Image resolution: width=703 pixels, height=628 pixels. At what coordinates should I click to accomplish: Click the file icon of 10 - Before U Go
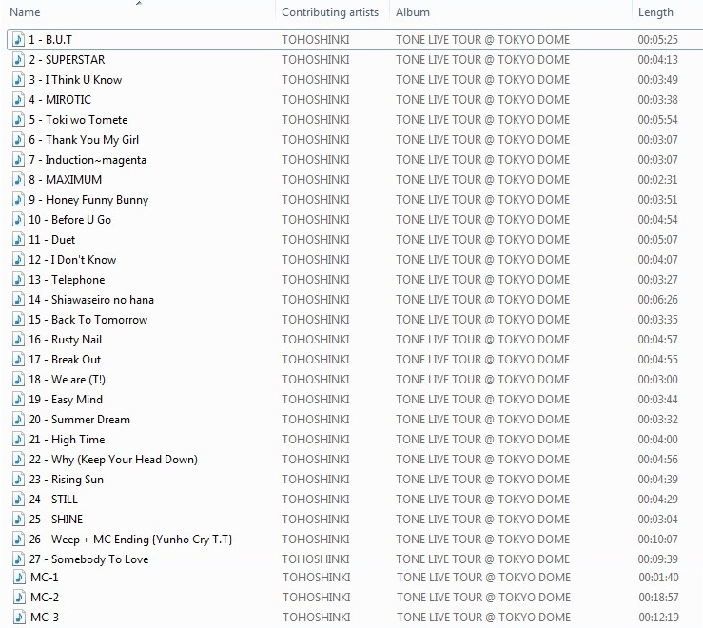18,220
